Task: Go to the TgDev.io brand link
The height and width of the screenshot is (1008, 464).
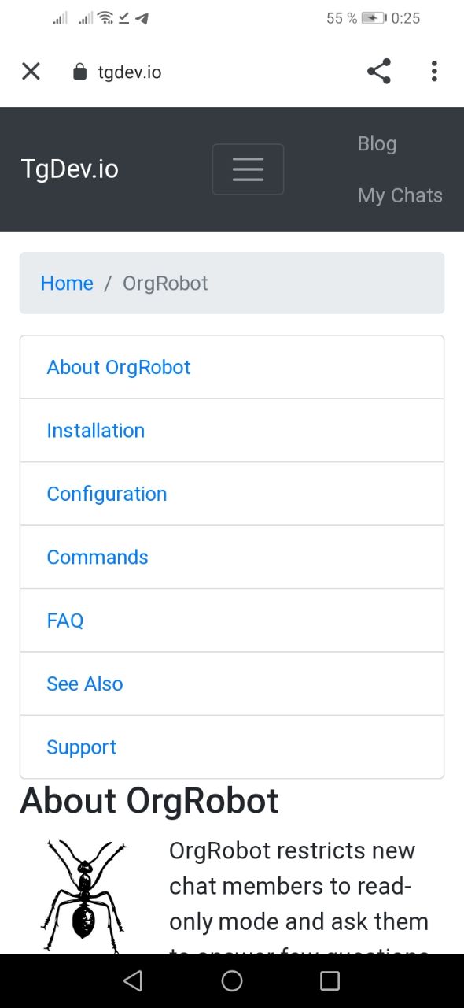Action: coord(69,169)
